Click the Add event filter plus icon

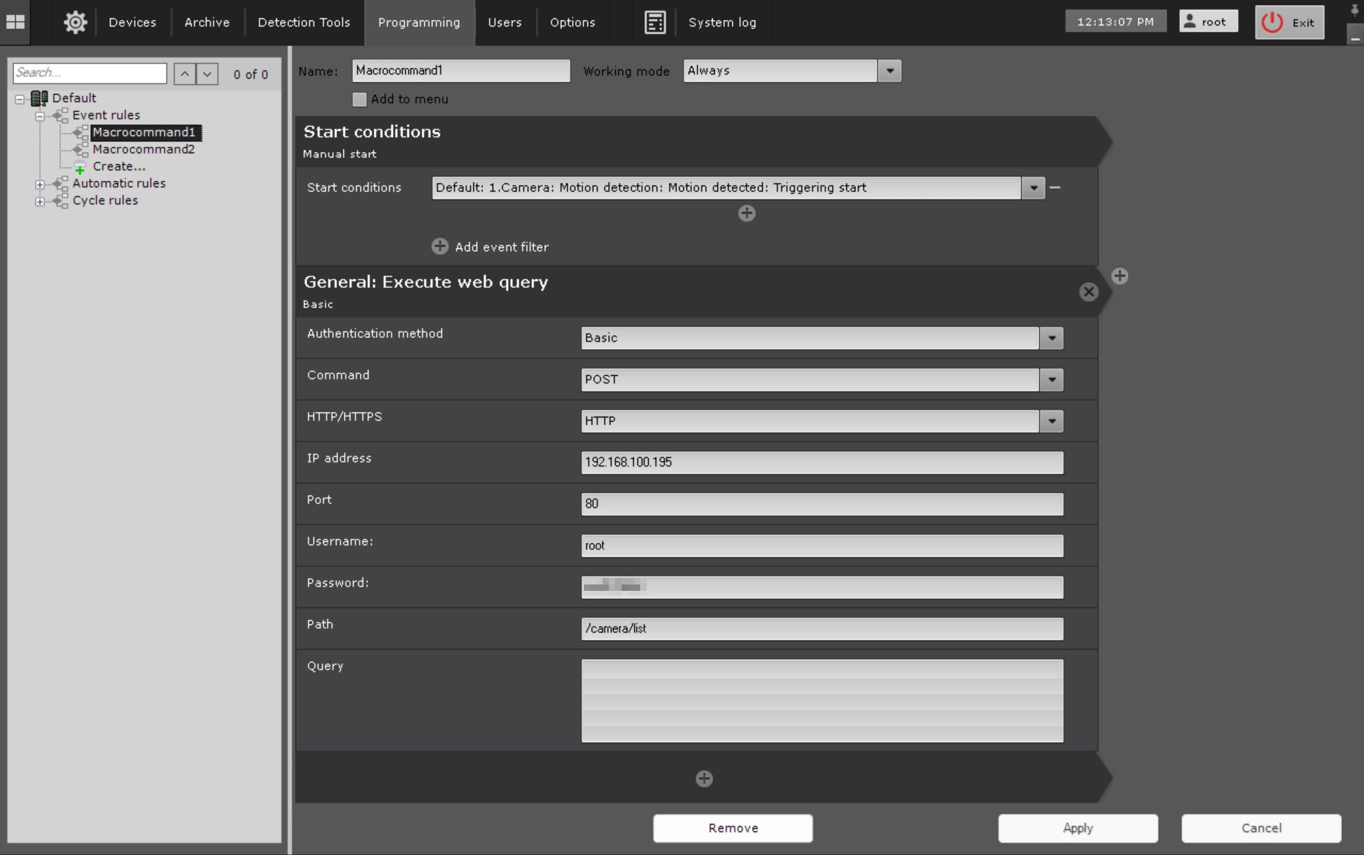click(440, 246)
